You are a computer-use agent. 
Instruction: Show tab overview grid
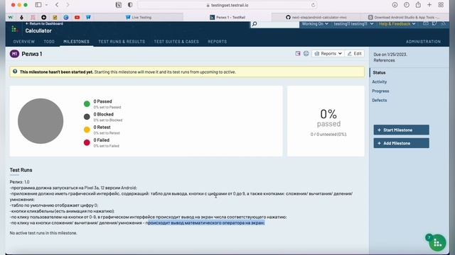pyautogui.click(x=441, y=5)
